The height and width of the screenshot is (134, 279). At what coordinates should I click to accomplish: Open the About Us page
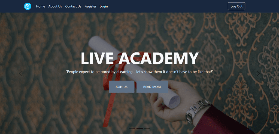(x=55, y=7)
